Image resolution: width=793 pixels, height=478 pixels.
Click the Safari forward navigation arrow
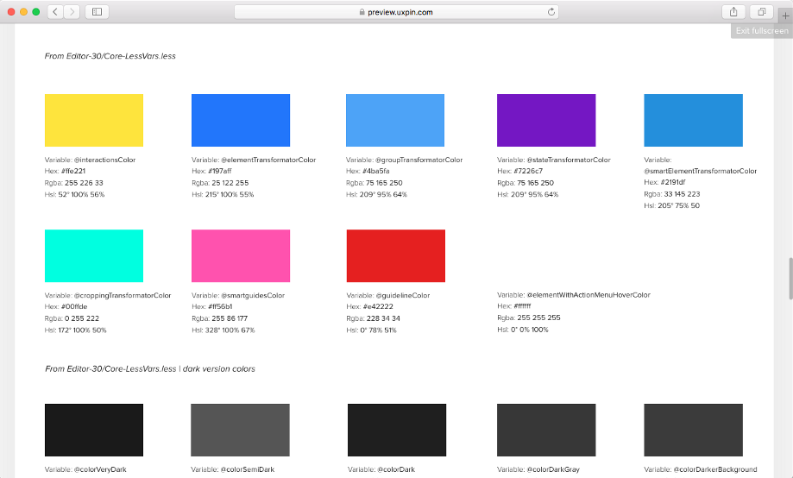click(x=71, y=12)
